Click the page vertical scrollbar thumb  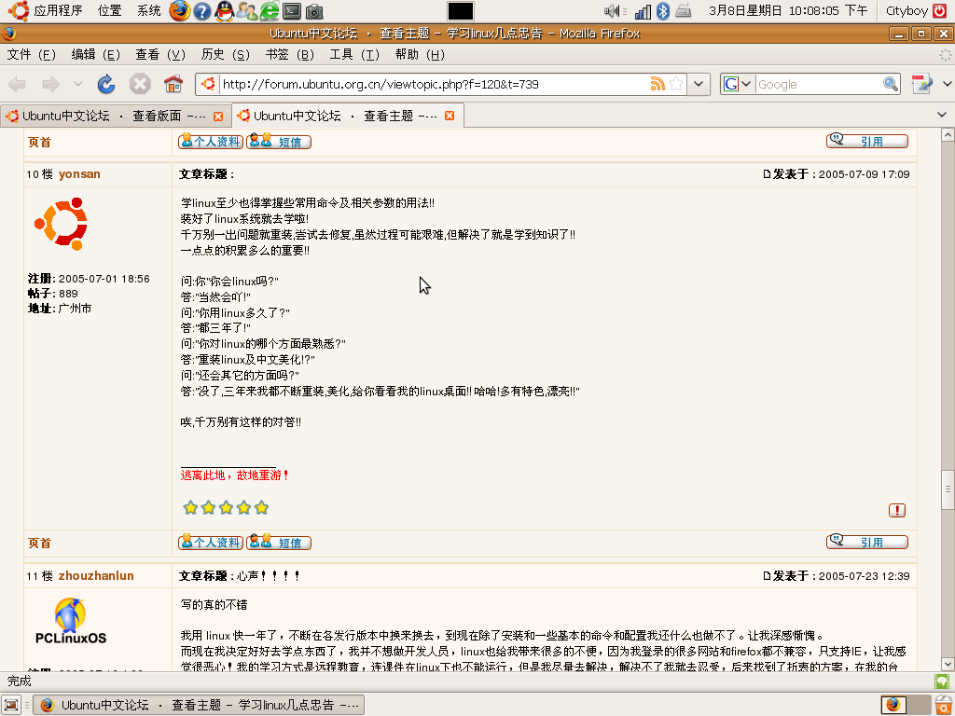pos(948,489)
